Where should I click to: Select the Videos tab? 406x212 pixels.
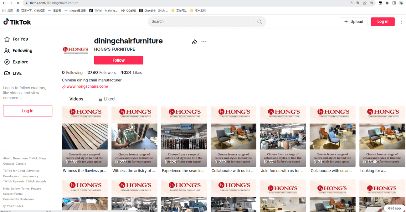pos(76,99)
